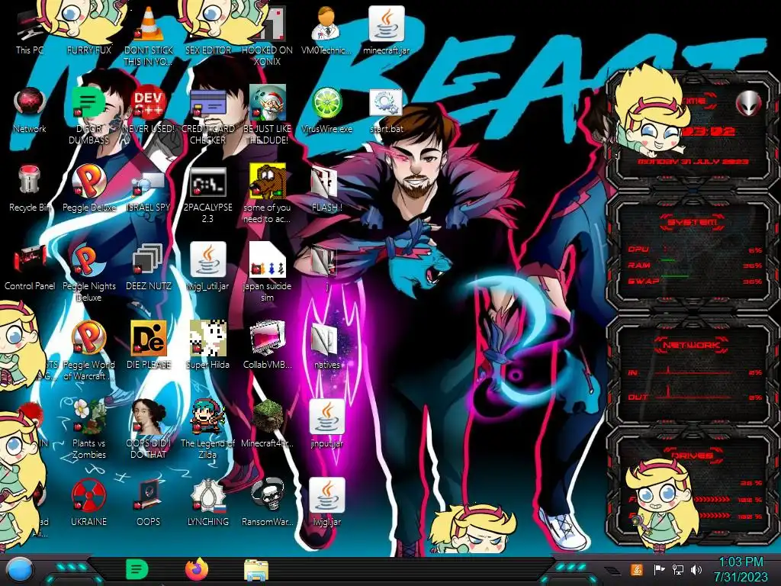The image size is (781, 586).
Task: Launch VM0Technic desktop icon
Action: 326,25
